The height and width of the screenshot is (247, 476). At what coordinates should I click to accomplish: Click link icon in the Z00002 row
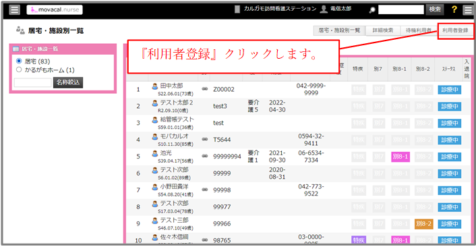tap(205, 89)
